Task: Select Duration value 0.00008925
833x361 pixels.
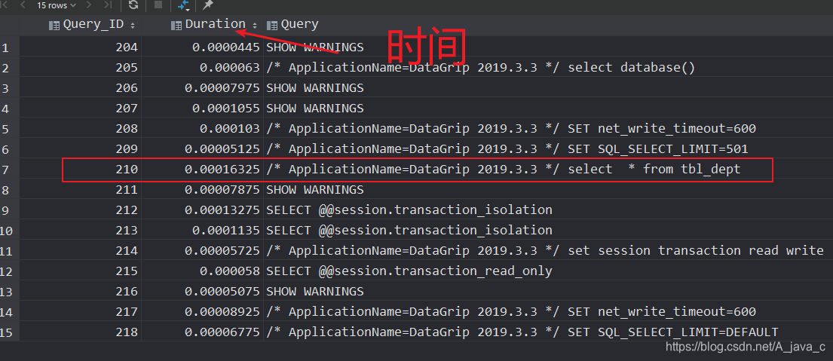Action: click(222, 311)
